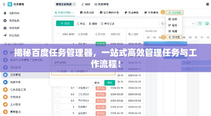Open 数据管理 in top bar

102,4
